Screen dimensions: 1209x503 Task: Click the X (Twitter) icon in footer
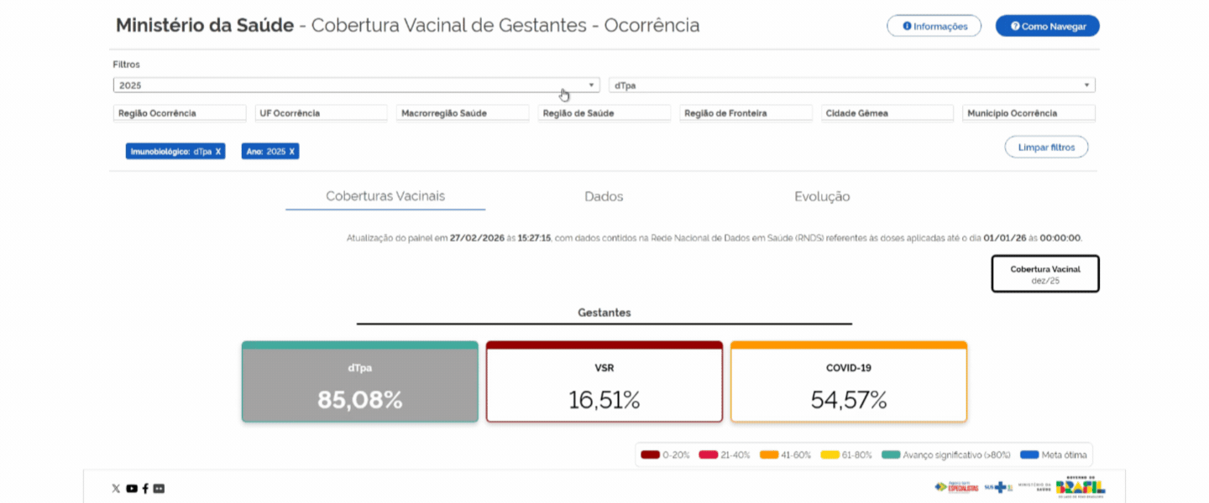pos(116,489)
